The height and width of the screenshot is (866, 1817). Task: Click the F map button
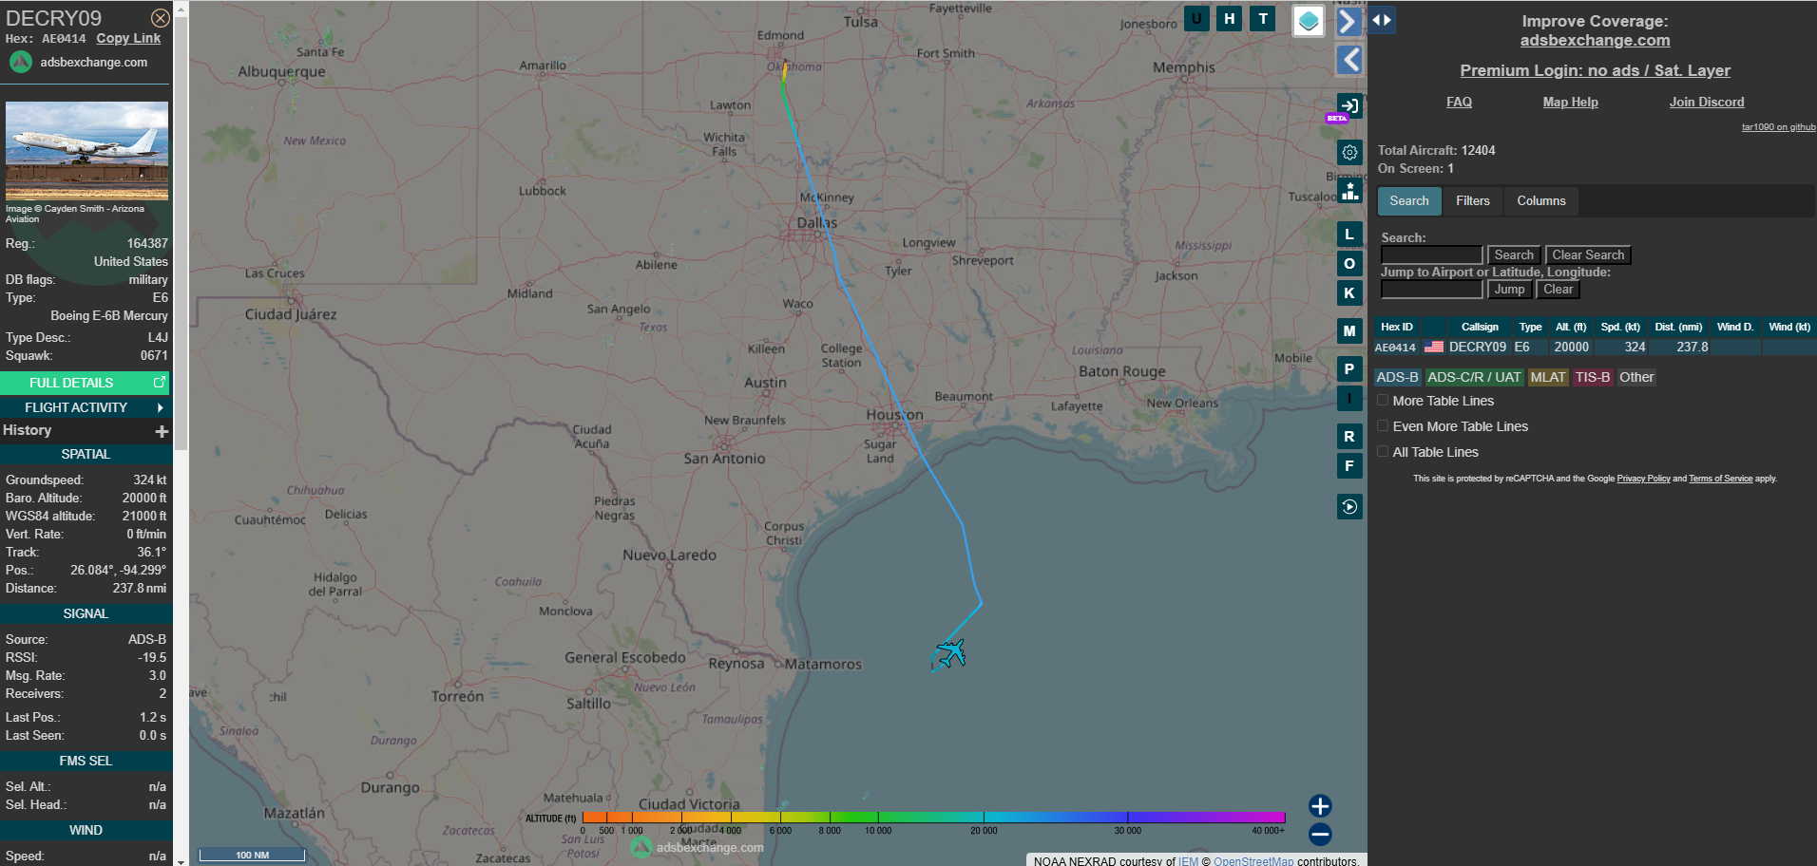[1349, 465]
